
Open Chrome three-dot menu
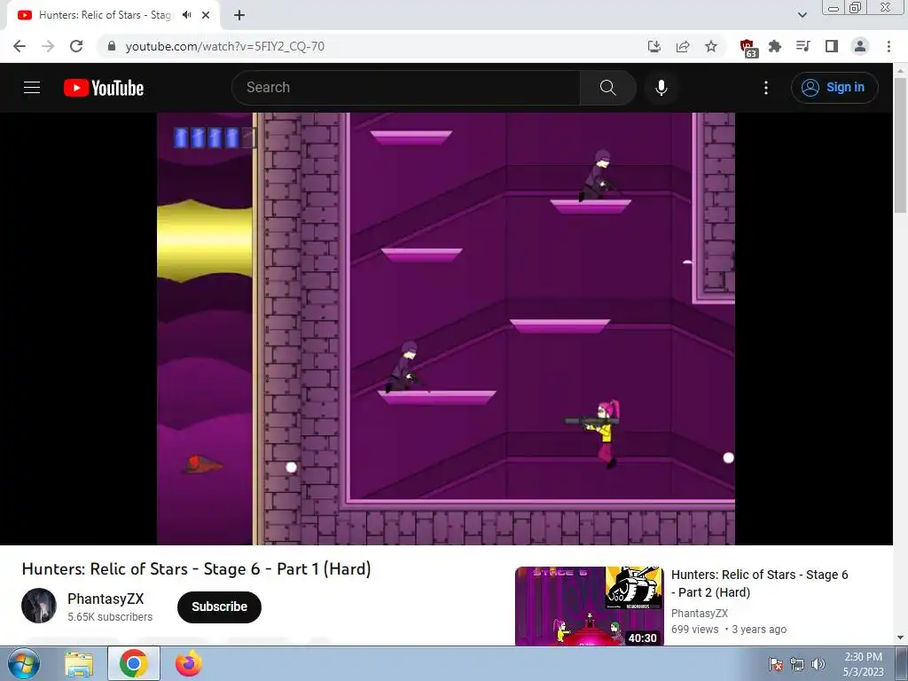click(x=888, y=46)
